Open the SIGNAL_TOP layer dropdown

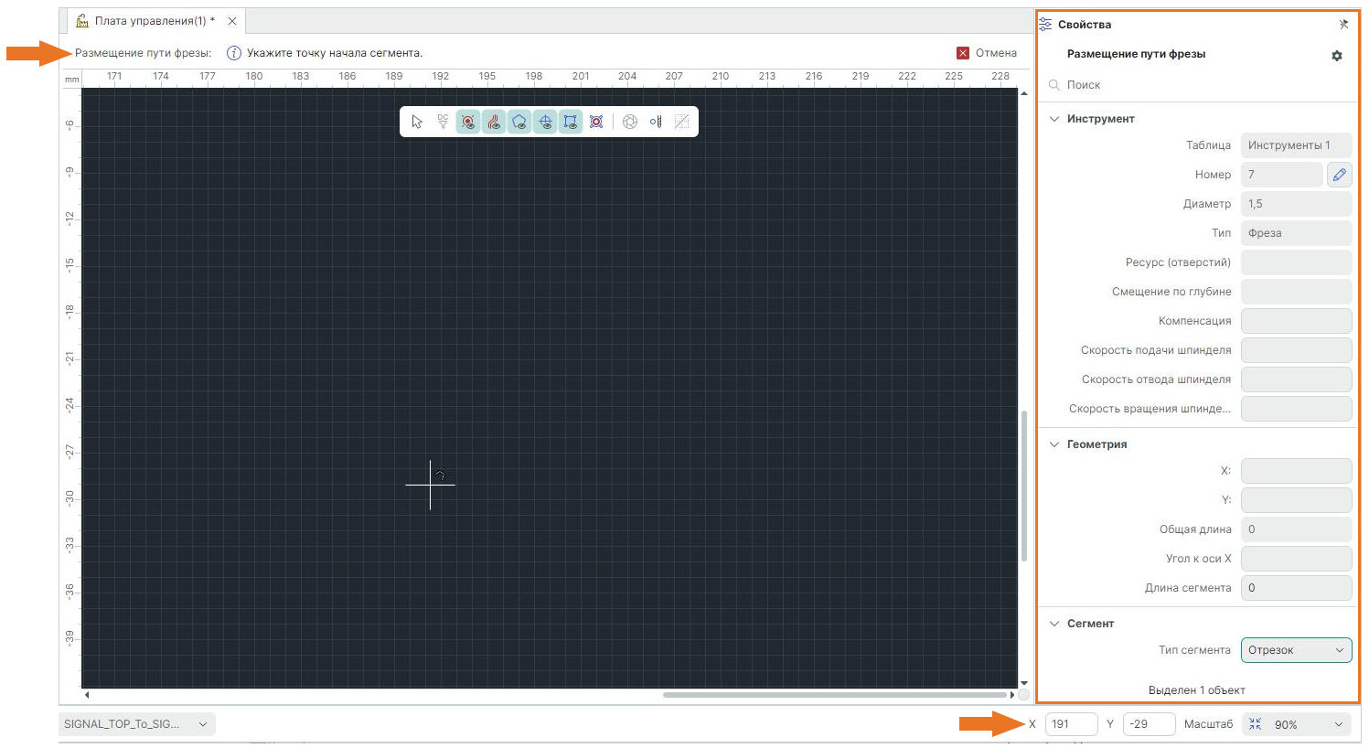[136, 724]
